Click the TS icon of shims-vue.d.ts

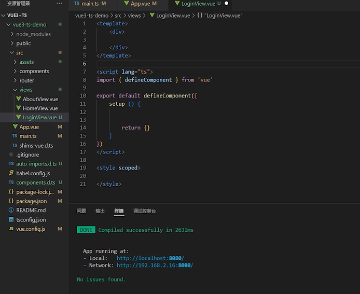[15, 145]
